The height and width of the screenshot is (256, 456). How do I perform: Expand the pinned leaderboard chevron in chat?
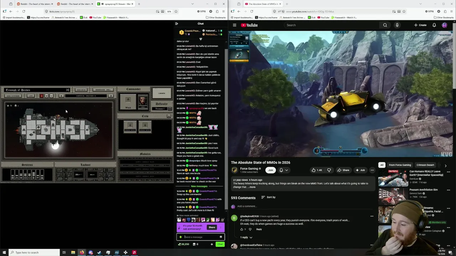pos(201,39)
